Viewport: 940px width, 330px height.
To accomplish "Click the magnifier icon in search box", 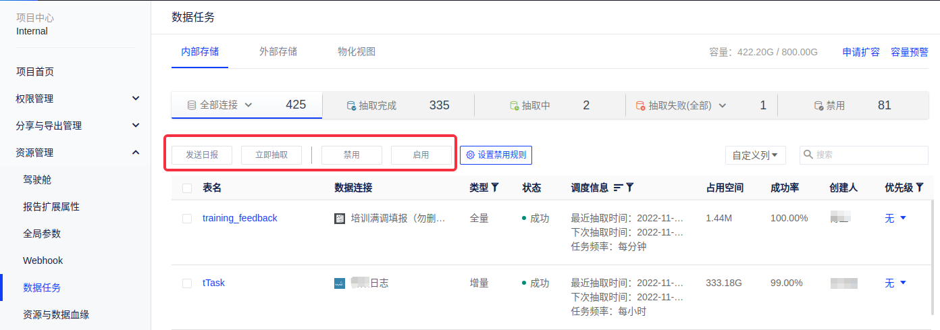I will [x=808, y=155].
